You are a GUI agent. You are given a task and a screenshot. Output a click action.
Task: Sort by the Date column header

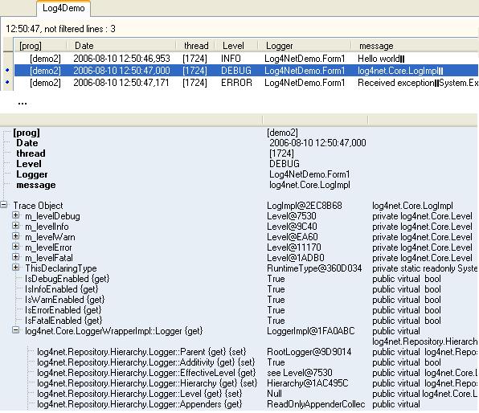point(84,46)
